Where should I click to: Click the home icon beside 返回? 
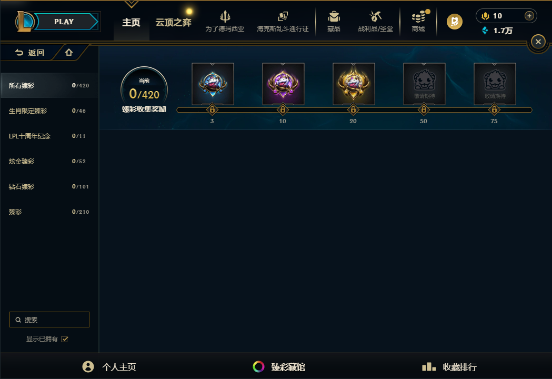click(69, 53)
